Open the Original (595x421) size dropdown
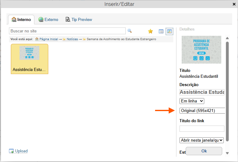This screenshot has height=162, width=238. pos(202,110)
